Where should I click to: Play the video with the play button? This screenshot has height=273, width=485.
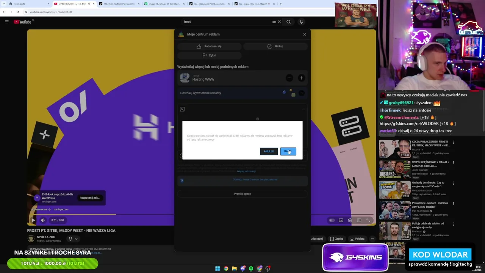(x=33, y=220)
